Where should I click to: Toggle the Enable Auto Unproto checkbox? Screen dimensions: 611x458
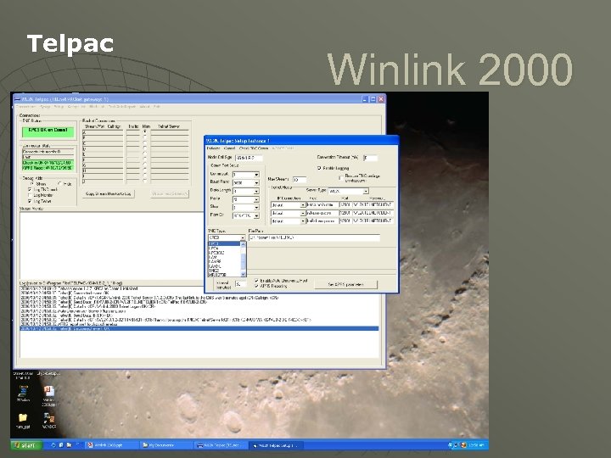257,281
